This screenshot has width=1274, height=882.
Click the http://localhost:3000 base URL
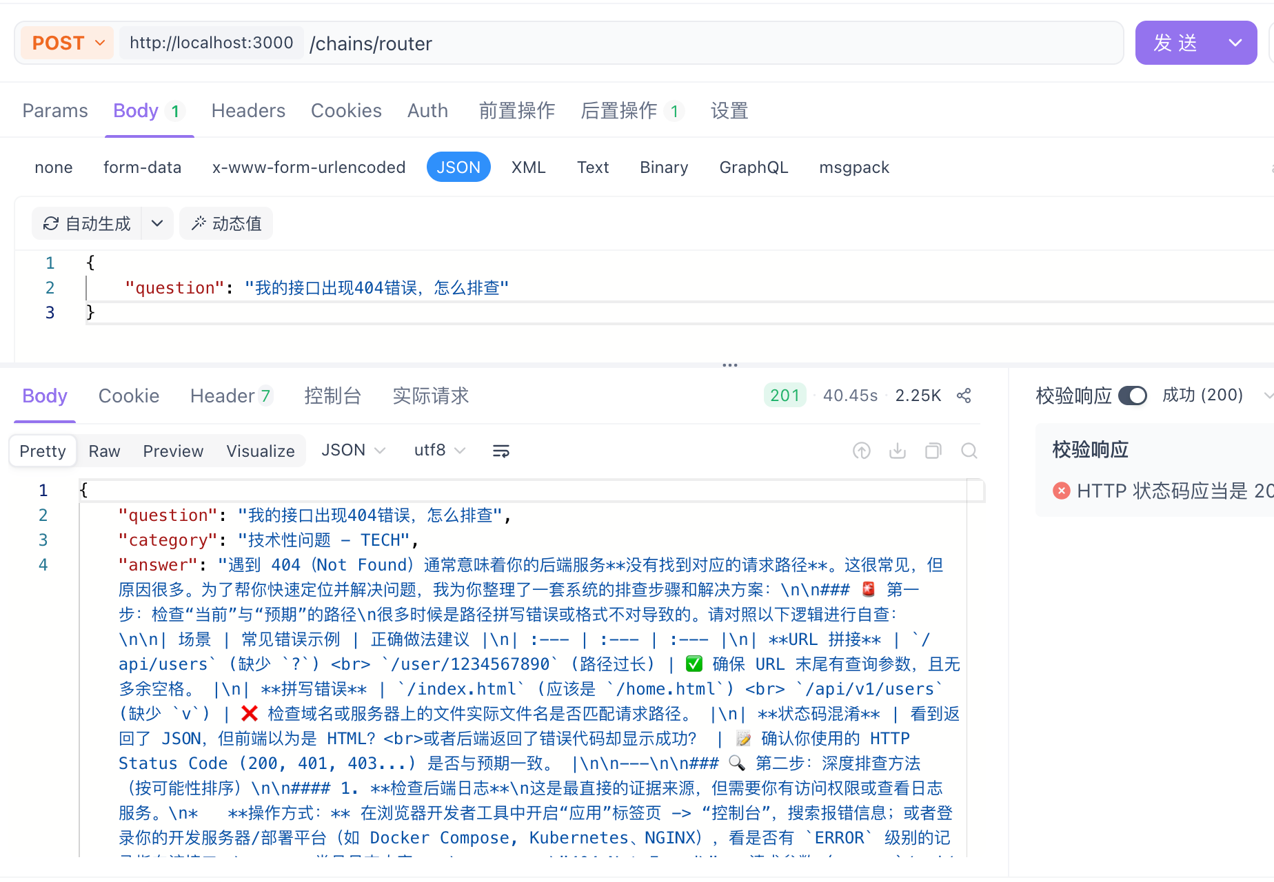pos(212,43)
